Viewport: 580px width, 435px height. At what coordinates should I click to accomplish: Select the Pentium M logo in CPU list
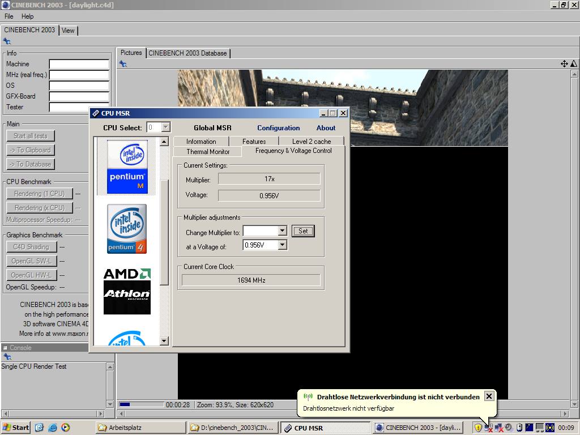pos(127,167)
